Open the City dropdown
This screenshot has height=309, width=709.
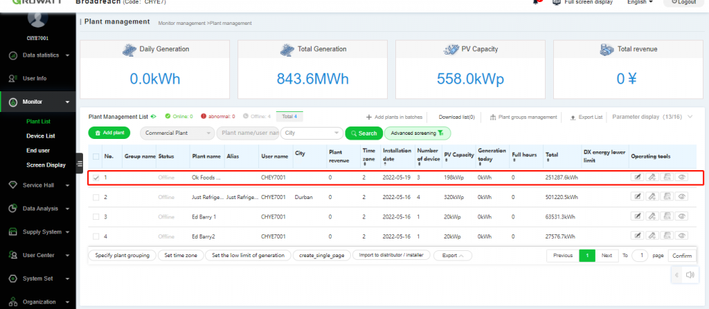[312, 133]
